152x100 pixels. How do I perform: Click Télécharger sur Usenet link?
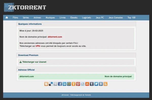tap(34, 62)
